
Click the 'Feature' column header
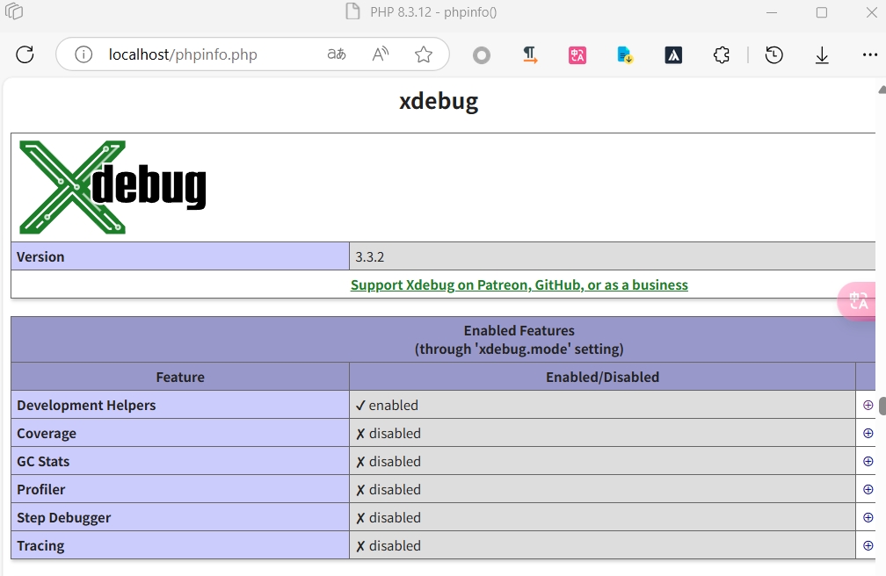180,377
